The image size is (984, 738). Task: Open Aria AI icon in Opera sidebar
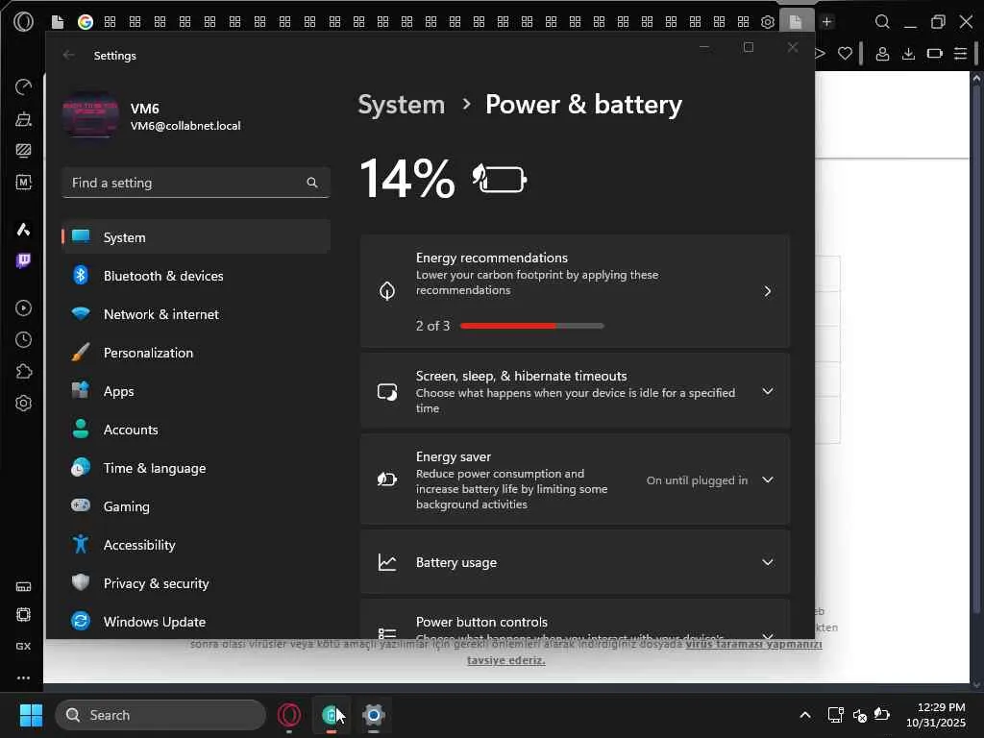(23, 229)
